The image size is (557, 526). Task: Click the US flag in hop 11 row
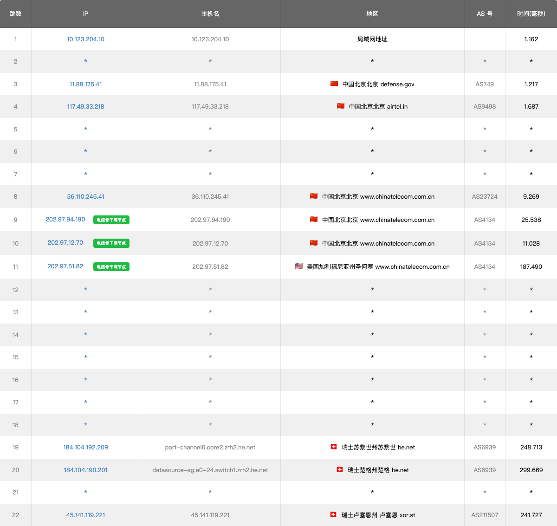click(x=299, y=266)
